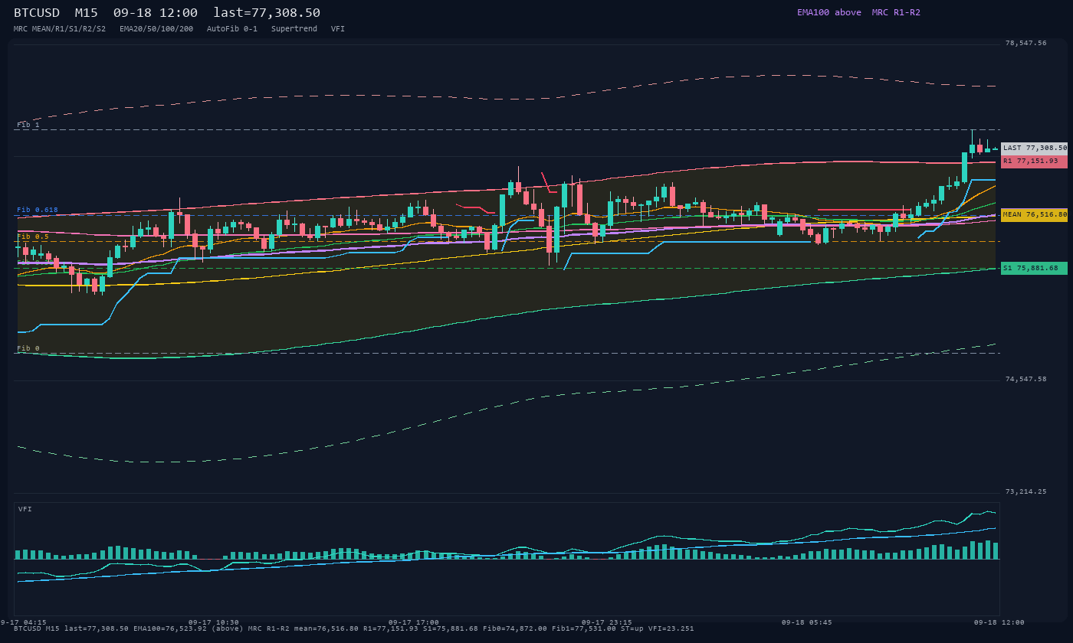This screenshot has width=1073, height=643.
Task: Click the MEAN 76,516.80 price tag
Action: [x=1034, y=215]
